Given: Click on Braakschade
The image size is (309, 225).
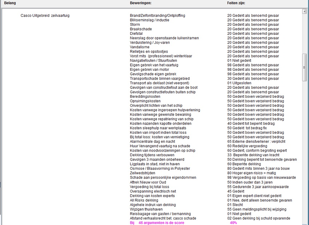Looking at the screenshot, I should [x=141, y=29].
